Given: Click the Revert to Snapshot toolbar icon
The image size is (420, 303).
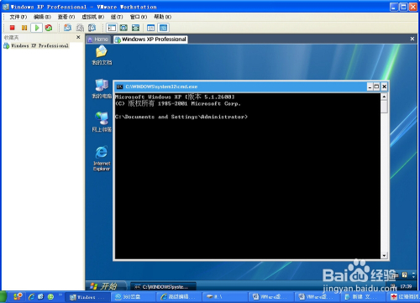Looking at the screenshot, I should tap(80, 28).
